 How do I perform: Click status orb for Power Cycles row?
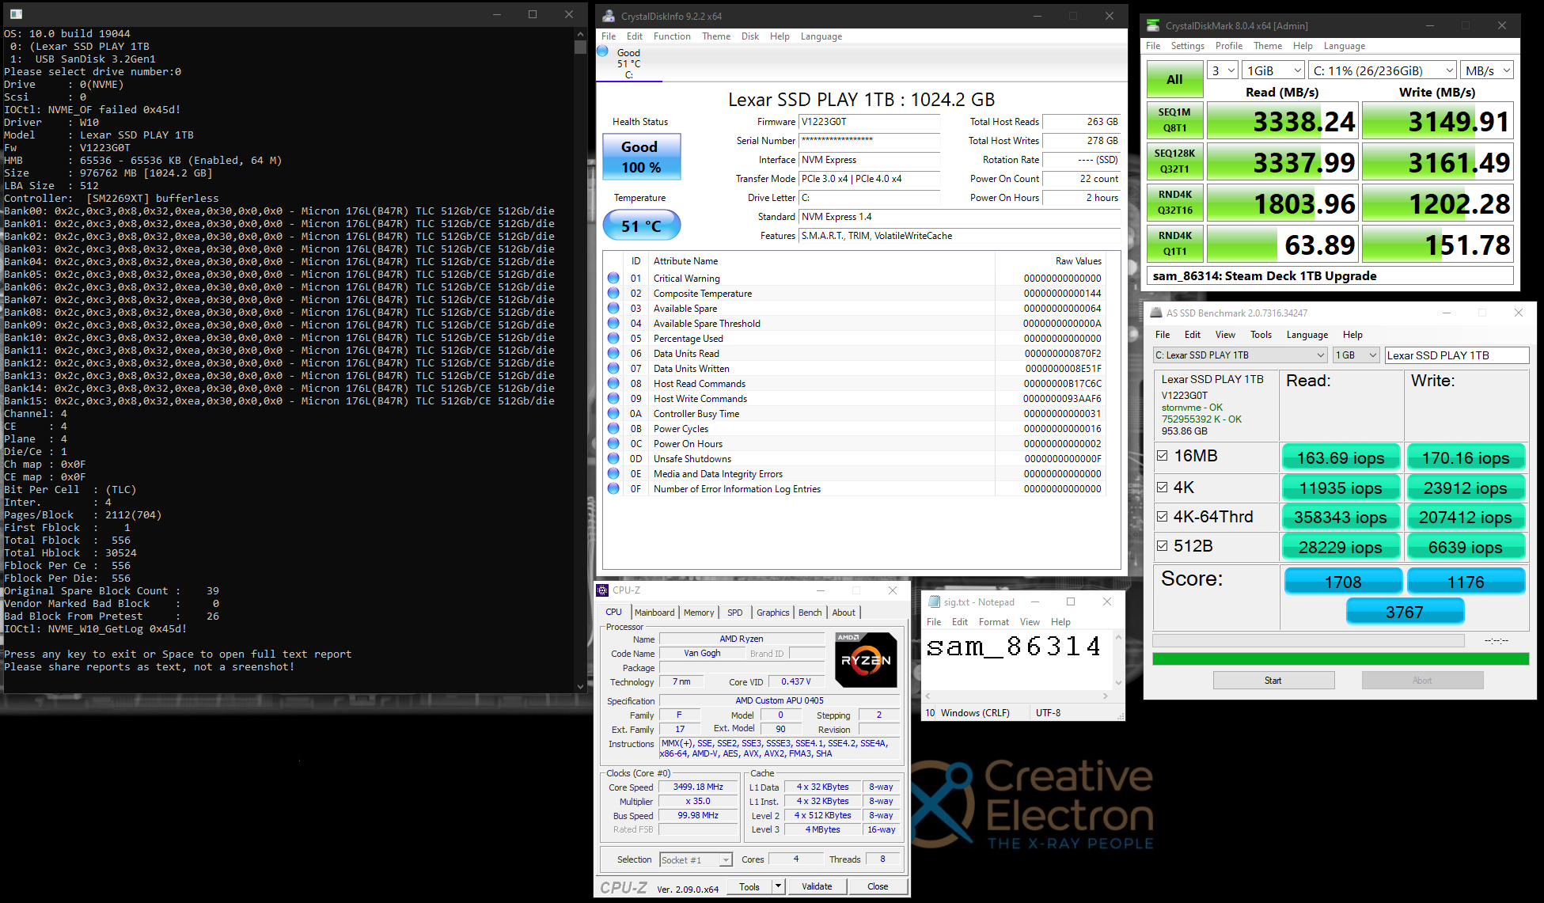pos(613,428)
